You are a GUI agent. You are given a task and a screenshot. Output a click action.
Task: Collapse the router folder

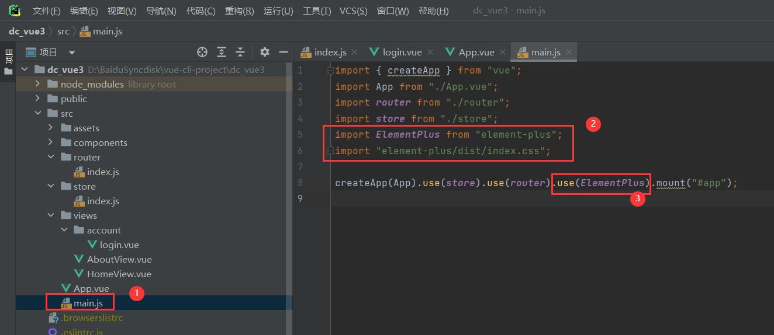click(x=50, y=157)
